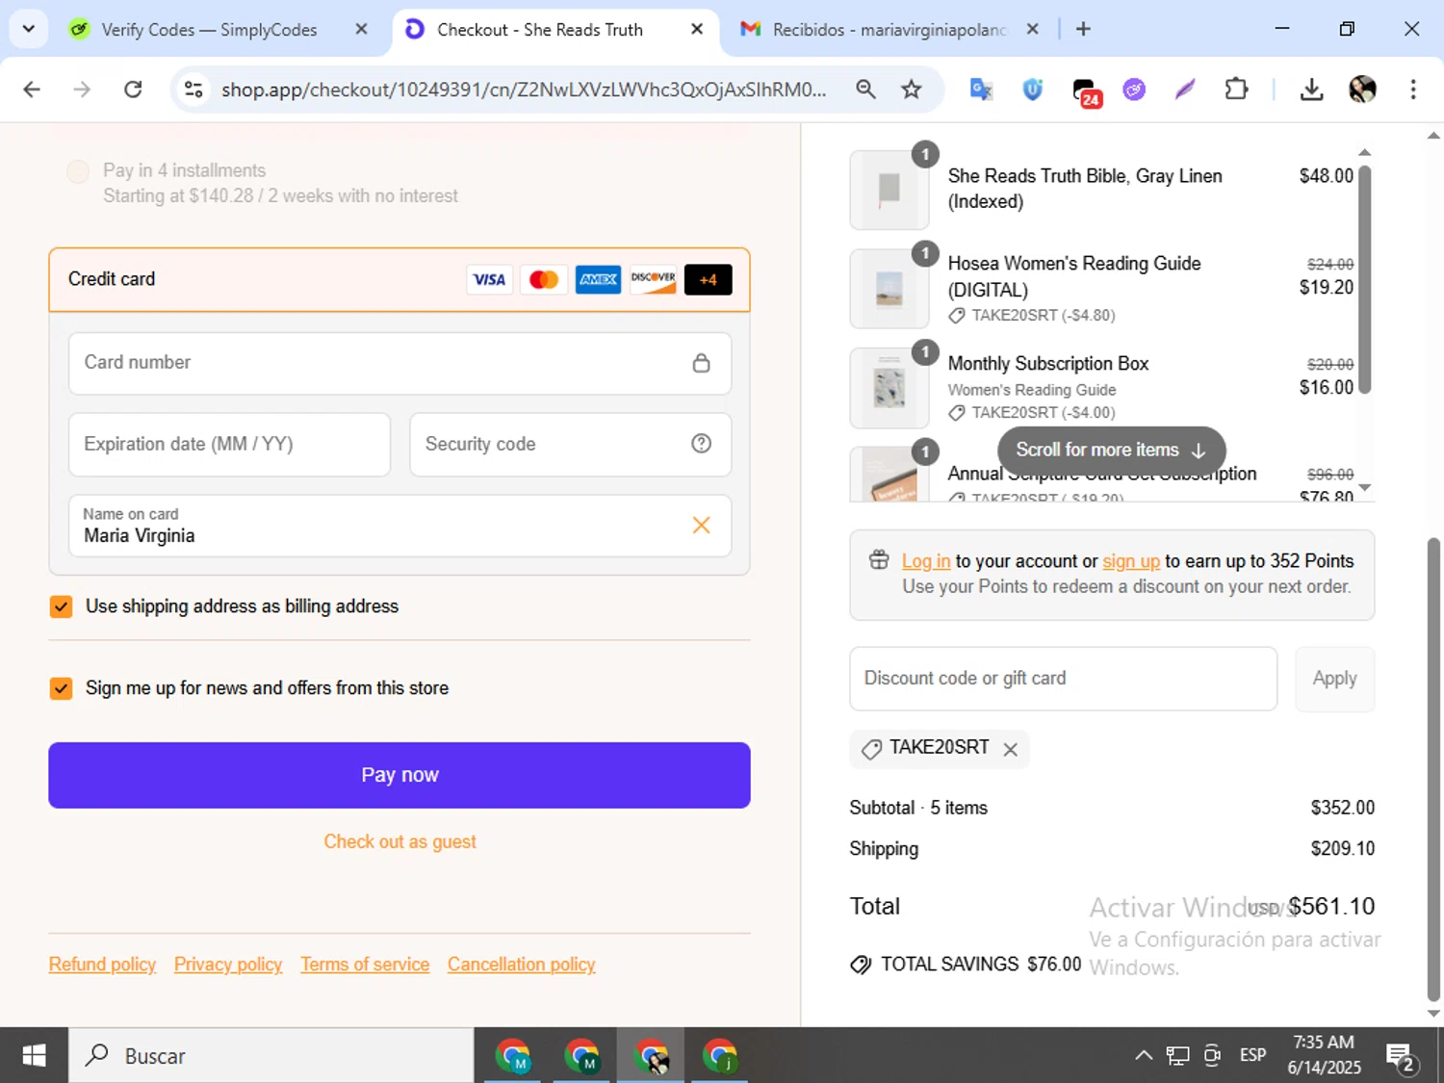Screen dimensions: 1444x1083
Task: Close the Gmail Recibidos tab
Action: click(1032, 29)
